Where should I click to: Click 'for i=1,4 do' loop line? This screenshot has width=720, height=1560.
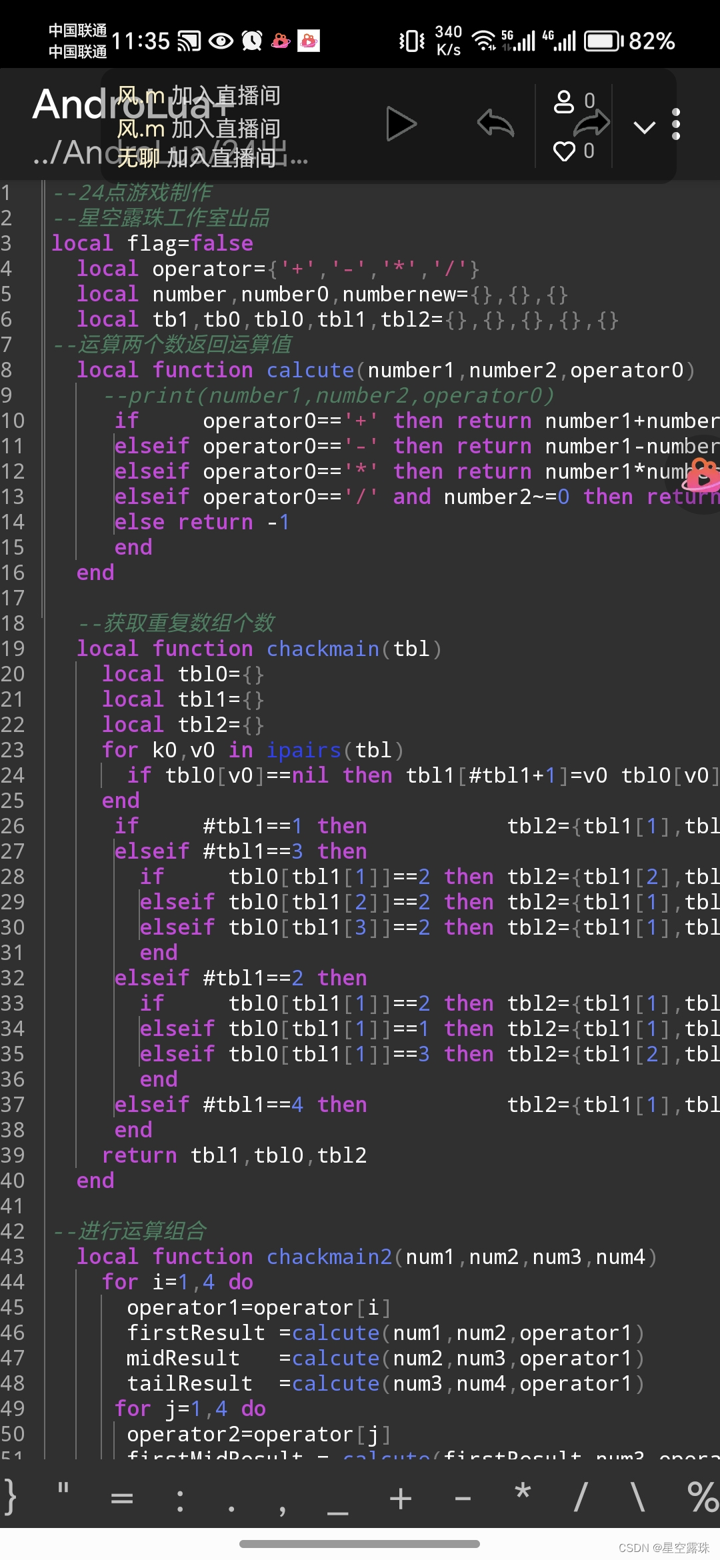coord(178,1282)
